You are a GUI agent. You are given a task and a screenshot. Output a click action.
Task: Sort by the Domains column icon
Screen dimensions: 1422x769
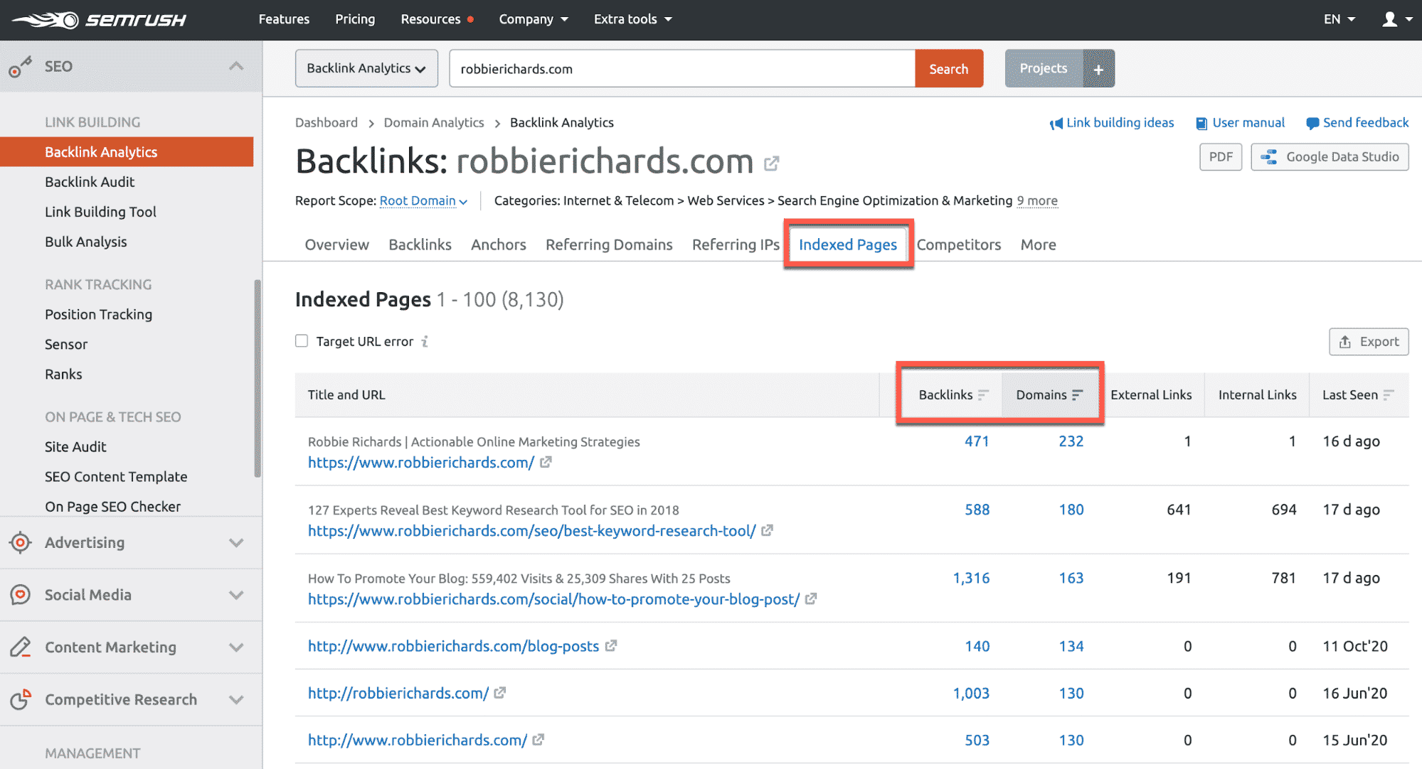[x=1078, y=394]
